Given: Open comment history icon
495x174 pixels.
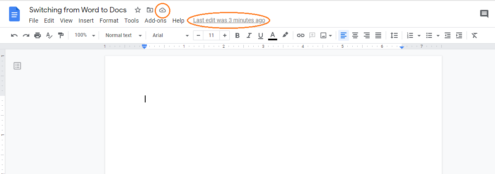Looking at the screenshot, I should click(484, 14).
